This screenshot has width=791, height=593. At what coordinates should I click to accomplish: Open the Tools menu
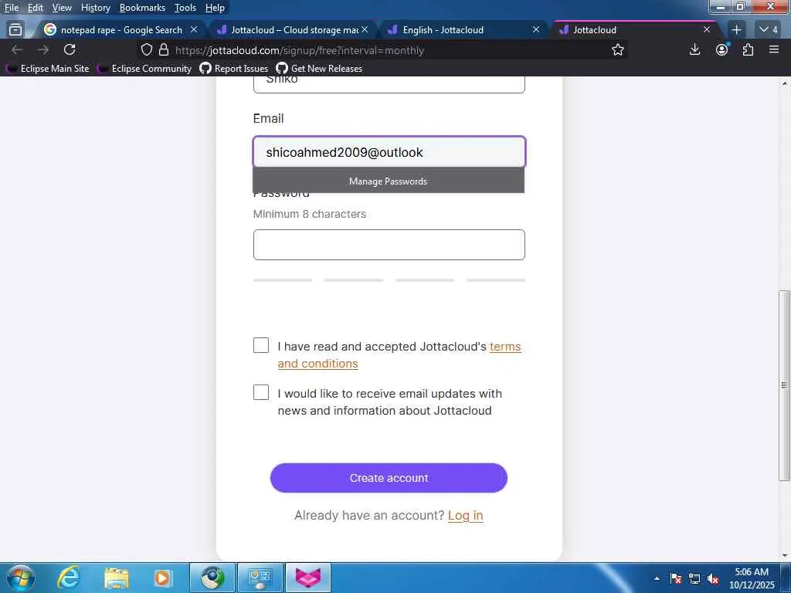(x=185, y=8)
